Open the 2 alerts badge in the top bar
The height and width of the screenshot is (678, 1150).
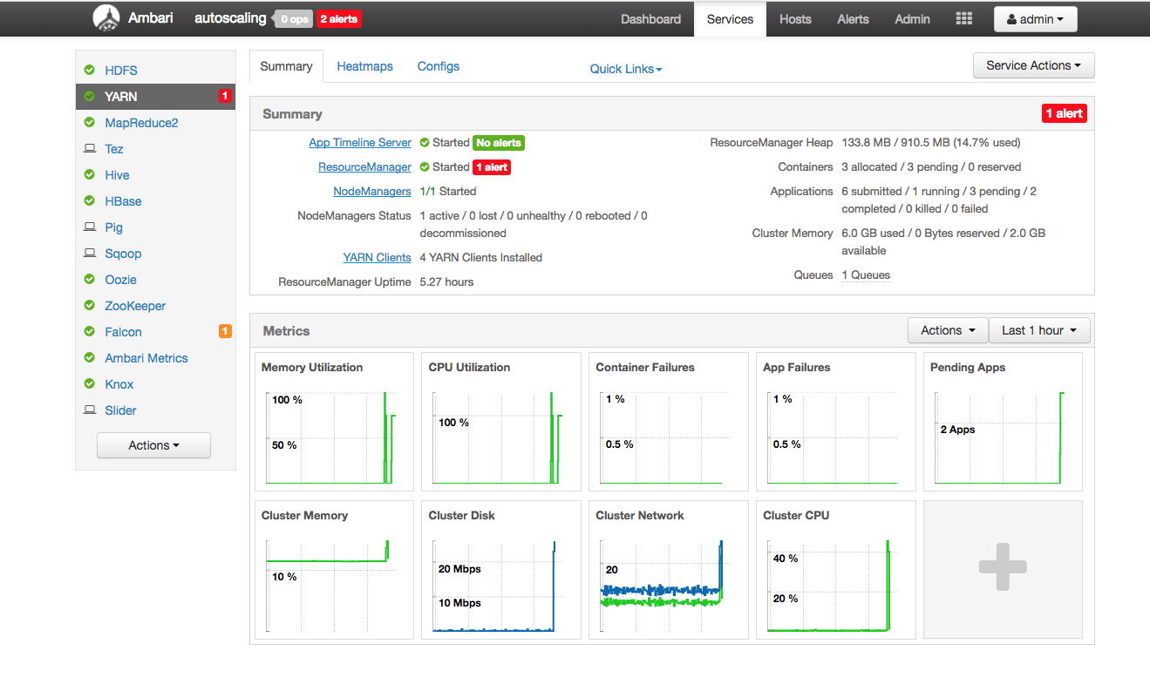[339, 17]
